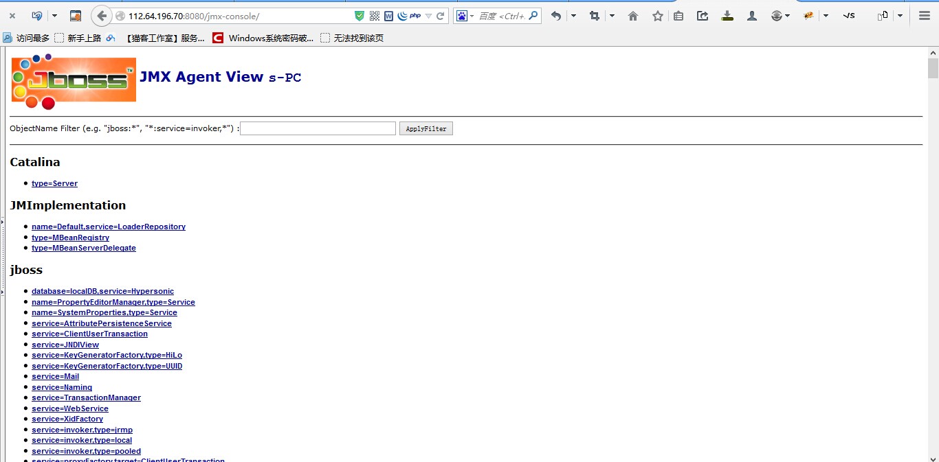Apply the ObjectName filter

tap(426, 128)
